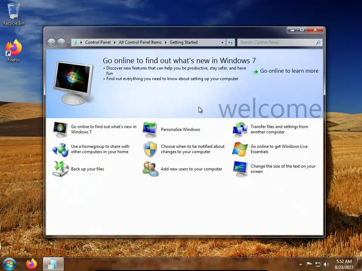Go to All Control Panel Items breadcrumb
Viewport: 362px width, 271px height.
(x=140, y=42)
